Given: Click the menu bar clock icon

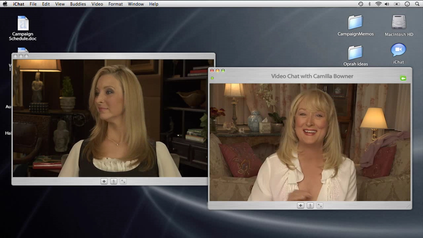Looking at the screenshot, I should tap(407, 4).
